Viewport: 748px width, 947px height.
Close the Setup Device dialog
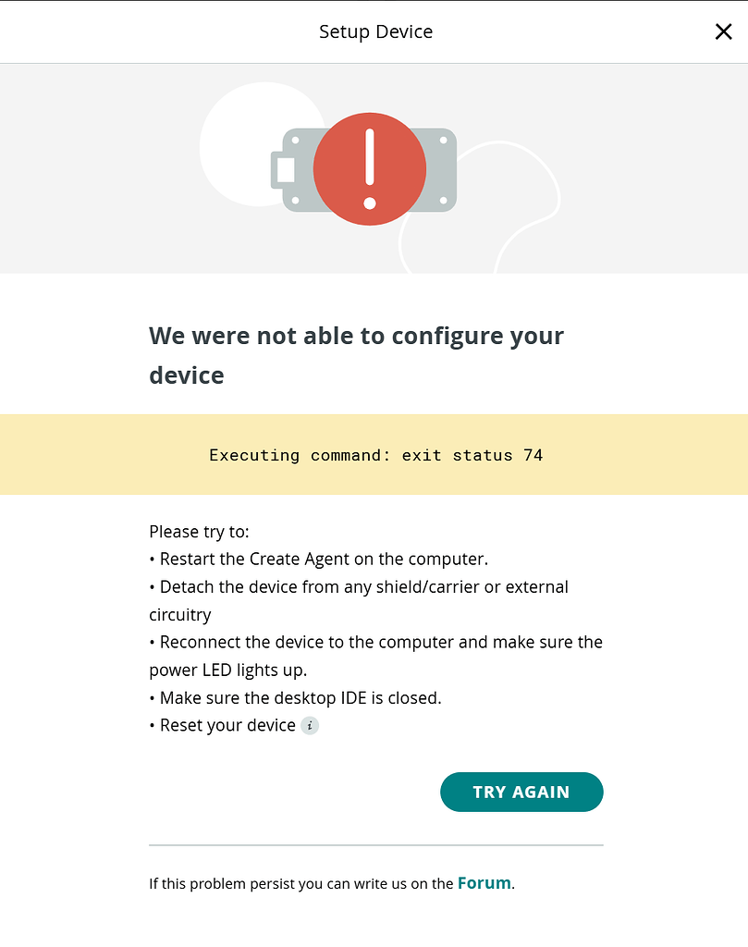(723, 31)
